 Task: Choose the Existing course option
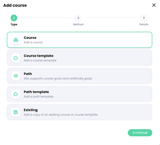point(79,112)
